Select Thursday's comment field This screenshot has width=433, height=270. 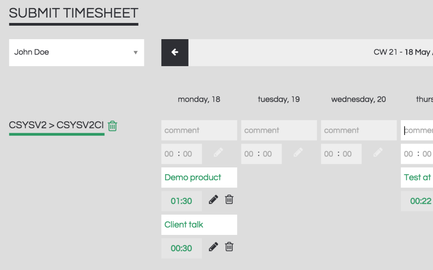coord(419,130)
